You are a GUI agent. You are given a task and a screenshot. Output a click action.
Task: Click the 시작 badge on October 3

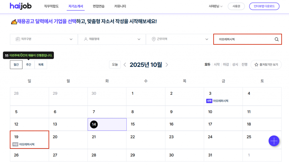(209, 101)
